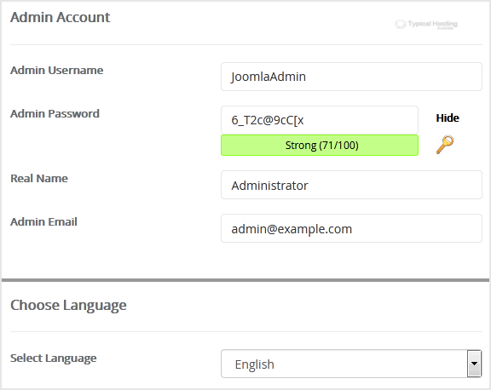
Task: Click the Strong (71/100) strength bar
Action: pyautogui.click(x=320, y=145)
